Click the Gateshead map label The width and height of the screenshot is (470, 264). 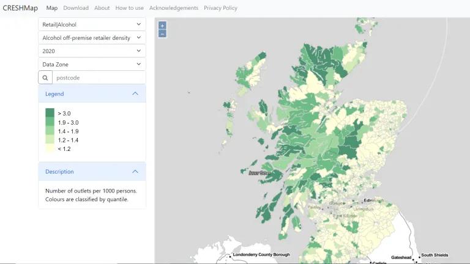tap(401, 257)
